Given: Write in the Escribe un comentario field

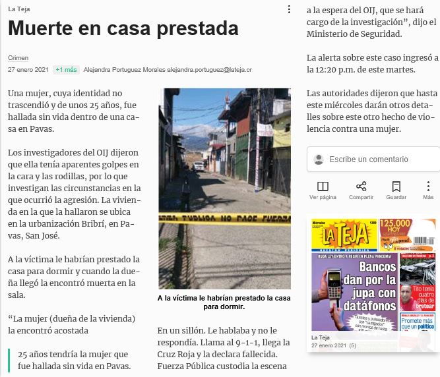Looking at the screenshot, I should coord(374,159).
